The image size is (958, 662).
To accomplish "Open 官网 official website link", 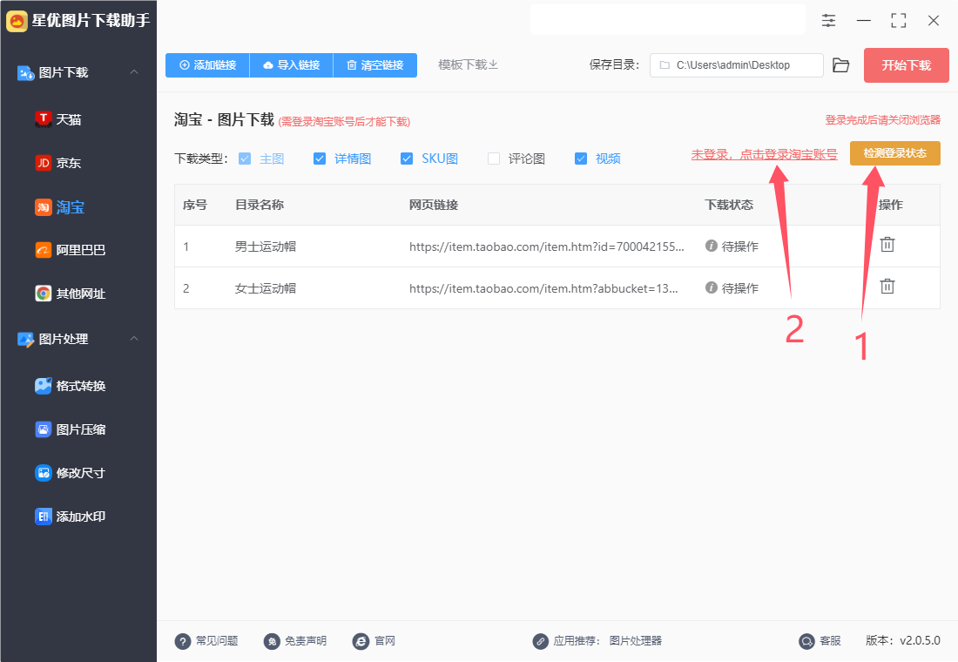I will point(374,640).
